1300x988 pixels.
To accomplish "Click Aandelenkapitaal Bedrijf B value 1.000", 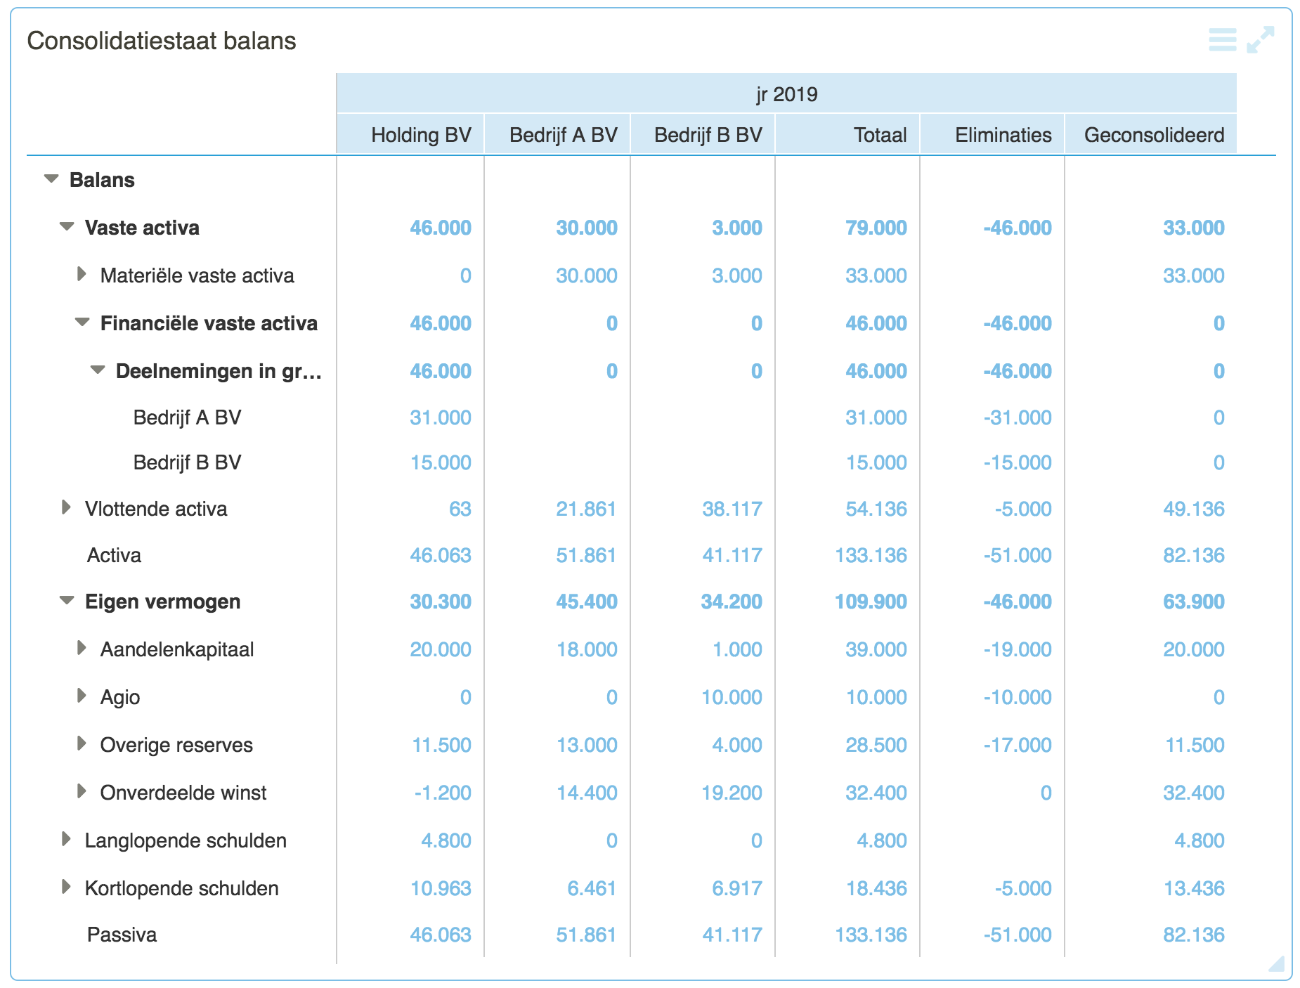I will (737, 649).
